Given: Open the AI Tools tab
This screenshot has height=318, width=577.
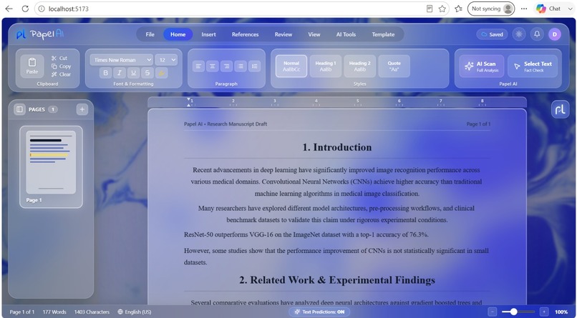Looking at the screenshot, I should (x=346, y=34).
